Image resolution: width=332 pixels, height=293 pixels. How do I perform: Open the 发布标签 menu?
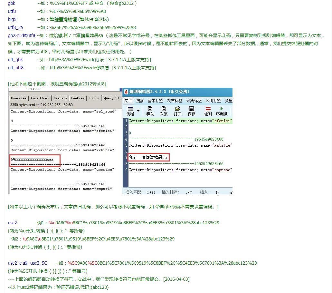pos(174,101)
